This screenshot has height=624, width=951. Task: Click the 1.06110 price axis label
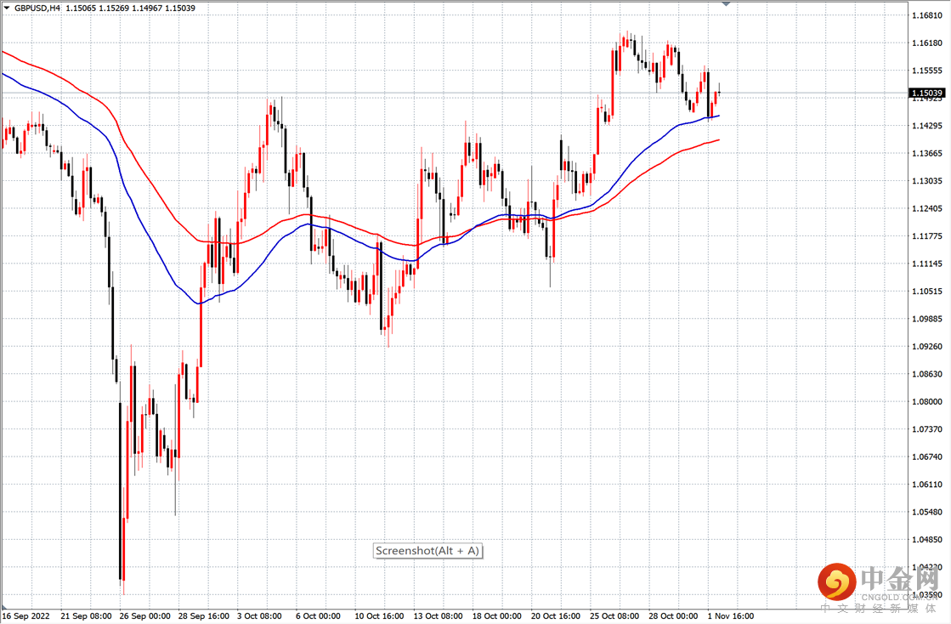click(926, 485)
